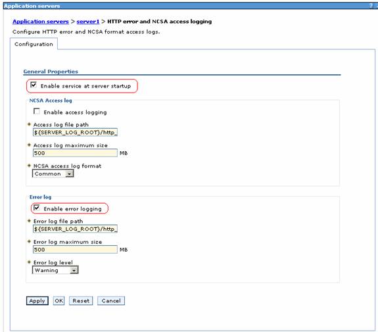
Task: Focus the Error log file path field
Action: (75, 229)
